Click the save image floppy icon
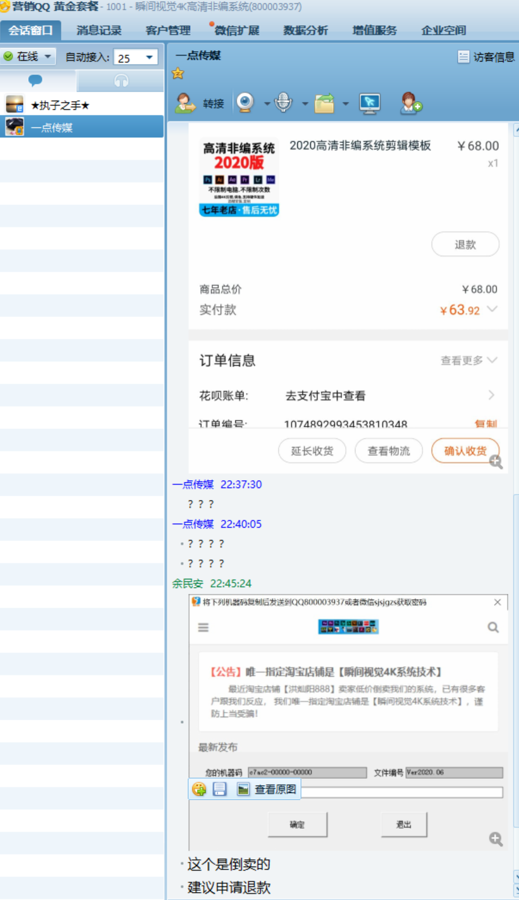519x900 pixels. 219,789
